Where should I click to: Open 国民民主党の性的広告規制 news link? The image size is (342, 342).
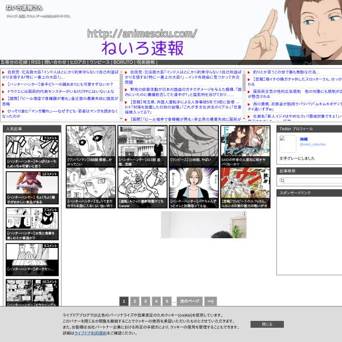click(295, 94)
